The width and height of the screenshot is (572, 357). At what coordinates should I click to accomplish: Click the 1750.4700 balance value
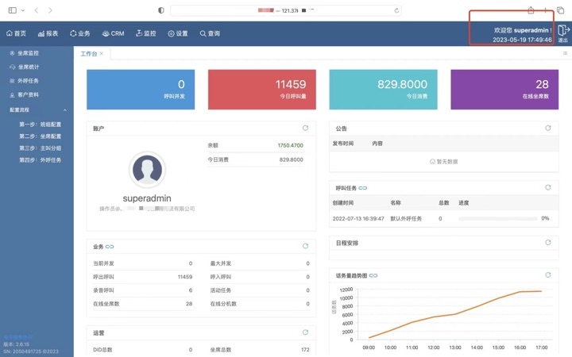click(291, 145)
